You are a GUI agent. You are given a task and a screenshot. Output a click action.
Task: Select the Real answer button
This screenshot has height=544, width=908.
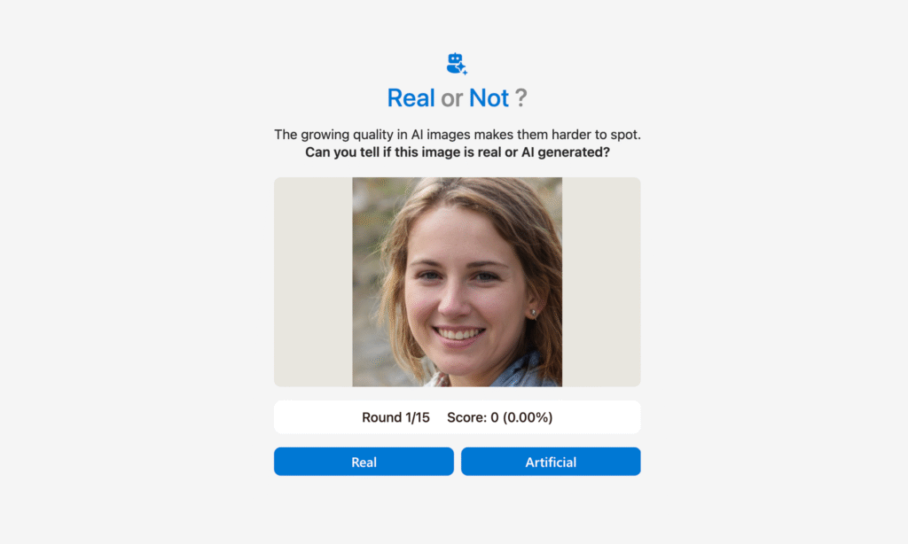pyautogui.click(x=364, y=462)
